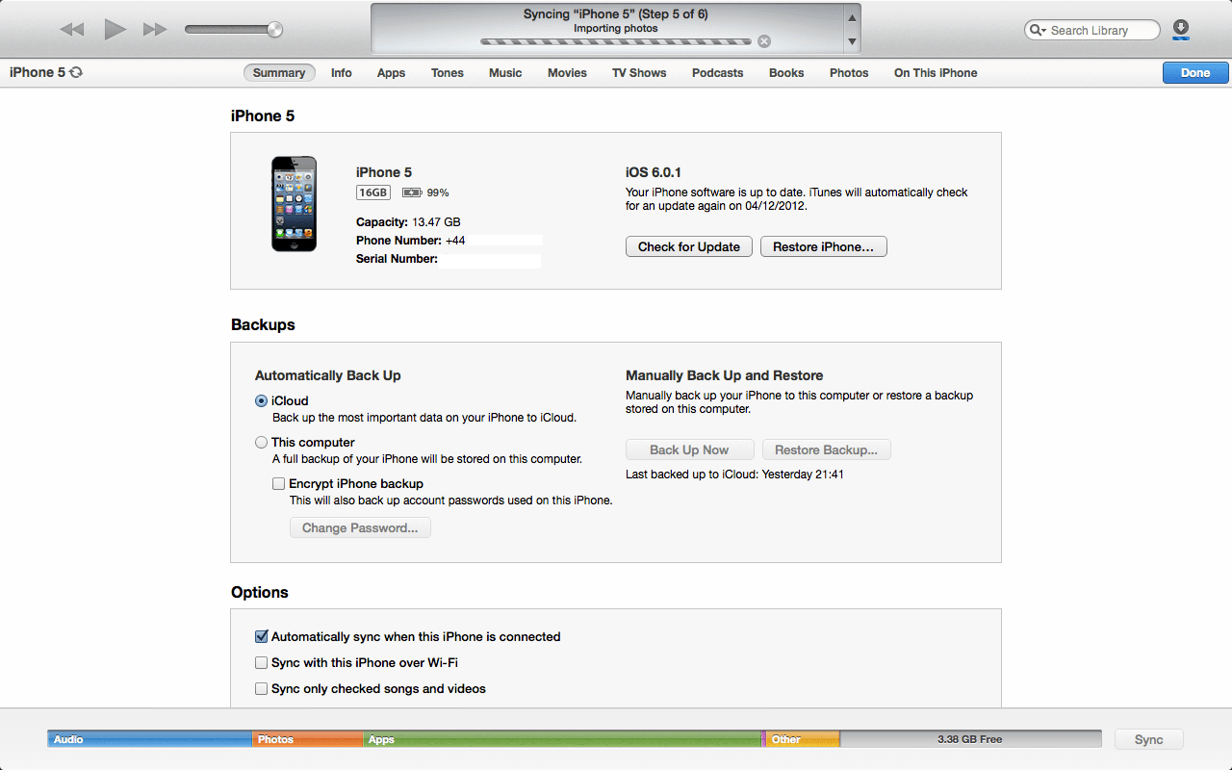The width and height of the screenshot is (1232, 770).
Task: Go to the Tones tab
Action: click(448, 73)
